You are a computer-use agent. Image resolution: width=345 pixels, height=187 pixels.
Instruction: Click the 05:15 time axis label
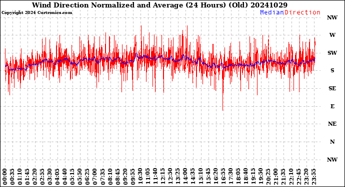tap(72, 177)
